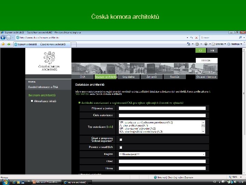This screenshot has height=185, width=246.
Task: Click the browser Forward arrow button
Action: pyautogui.click(x=9, y=38)
